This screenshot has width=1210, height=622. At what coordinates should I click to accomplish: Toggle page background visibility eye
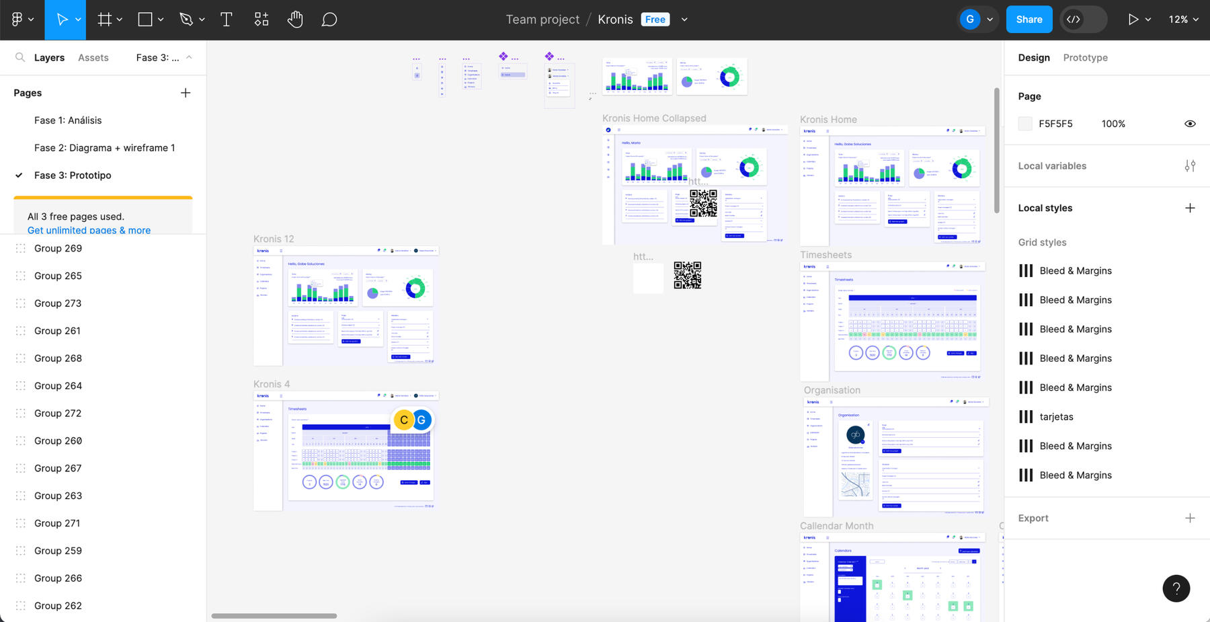coord(1190,124)
